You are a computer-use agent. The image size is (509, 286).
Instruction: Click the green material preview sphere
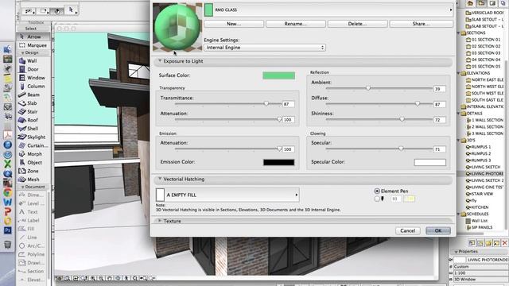[177, 27]
